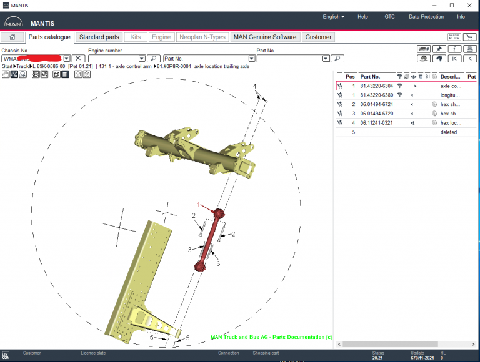Expand the Engine number dropdown

[142, 59]
